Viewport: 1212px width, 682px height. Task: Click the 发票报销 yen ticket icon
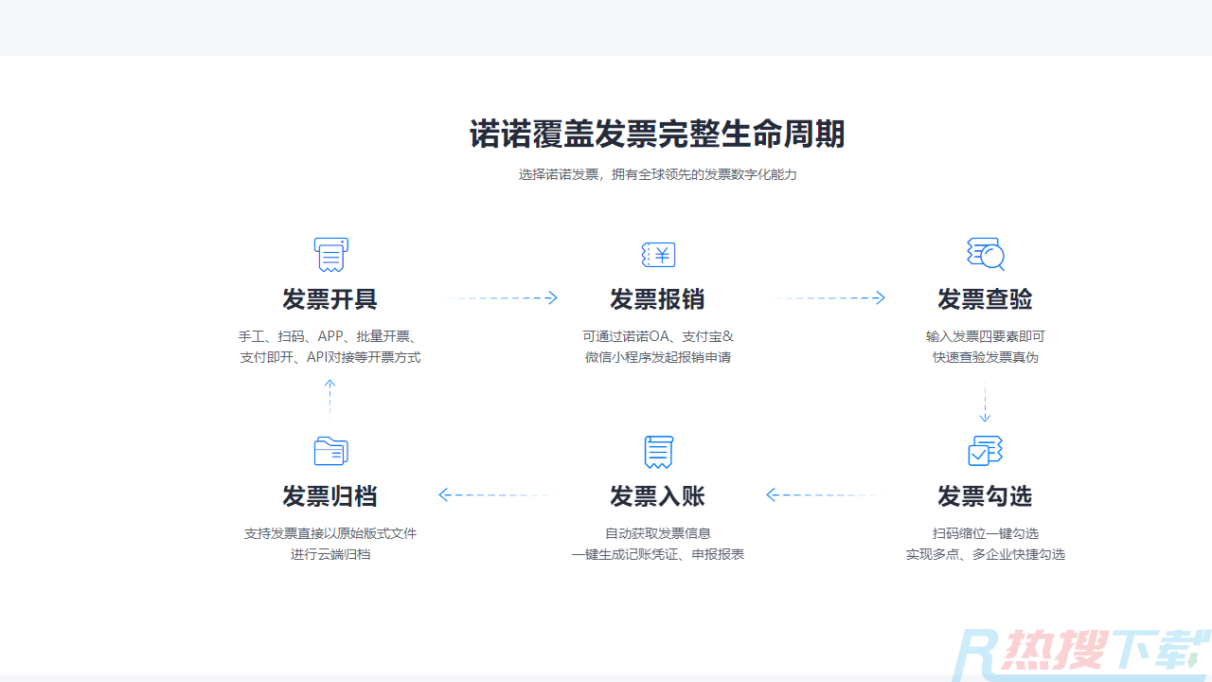click(x=658, y=255)
